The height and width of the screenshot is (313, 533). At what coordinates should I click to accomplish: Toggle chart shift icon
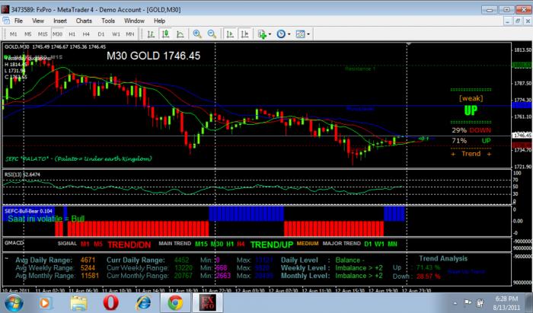tap(244, 34)
